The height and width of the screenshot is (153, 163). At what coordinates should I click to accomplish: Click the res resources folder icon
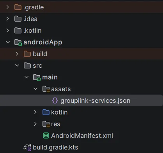coord(46,124)
